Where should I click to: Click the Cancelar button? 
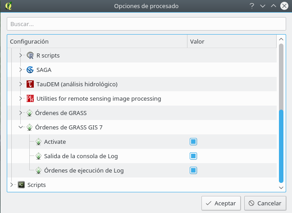(x=265, y=204)
